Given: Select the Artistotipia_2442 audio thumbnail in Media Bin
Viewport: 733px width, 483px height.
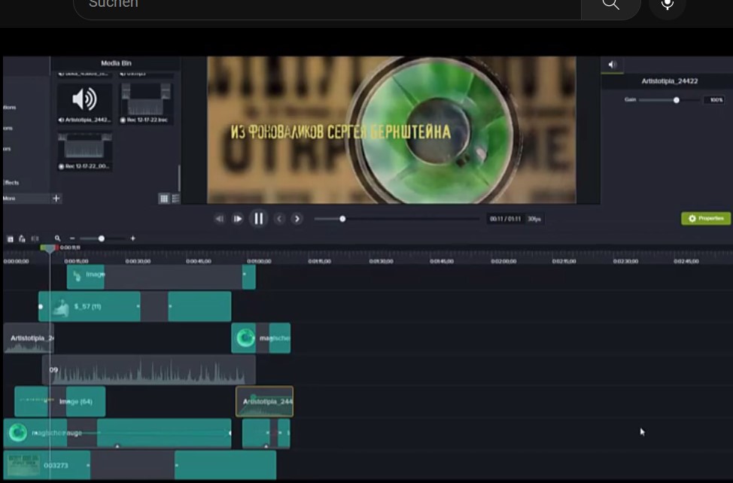Looking at the screenshot, I should click(x=84, y=103).
